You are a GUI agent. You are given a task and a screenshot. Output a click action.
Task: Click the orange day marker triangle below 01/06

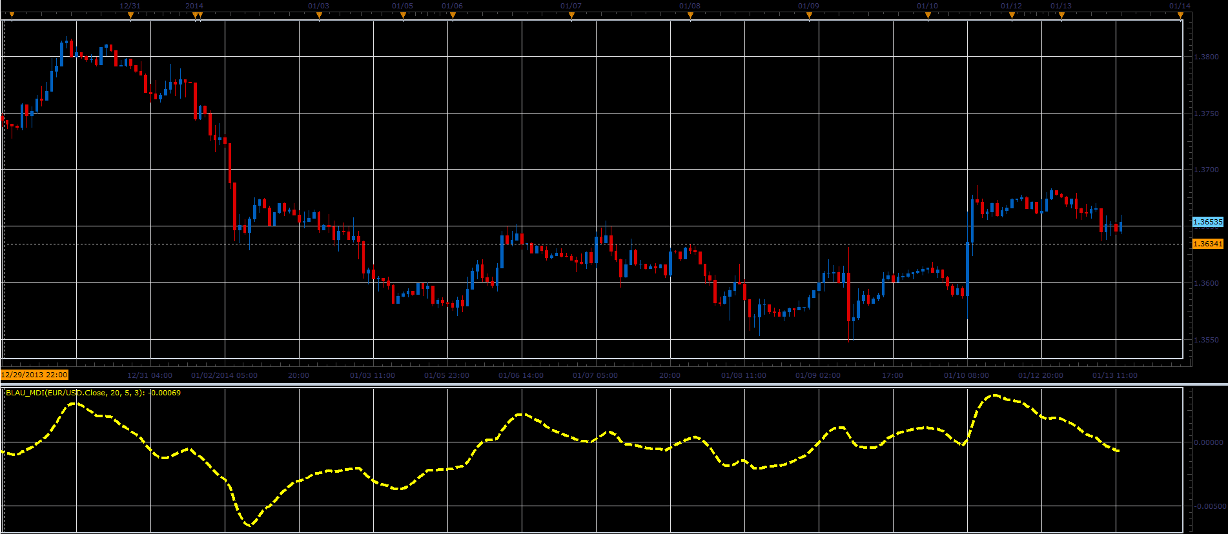pyautogui.click(x=453, y=16)
